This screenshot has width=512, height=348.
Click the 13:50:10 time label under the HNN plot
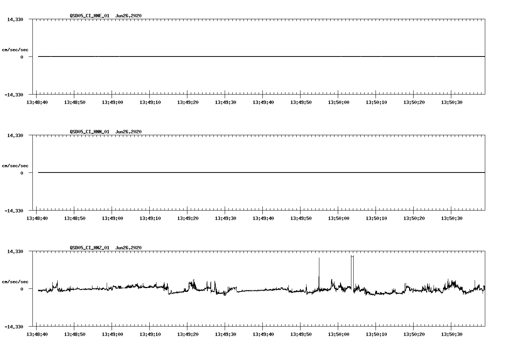click(376, 218)
